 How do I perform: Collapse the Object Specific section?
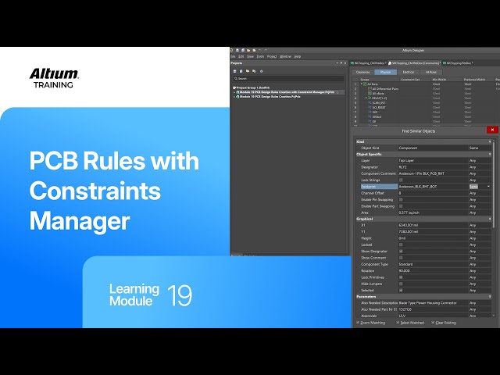click(490, 155)
